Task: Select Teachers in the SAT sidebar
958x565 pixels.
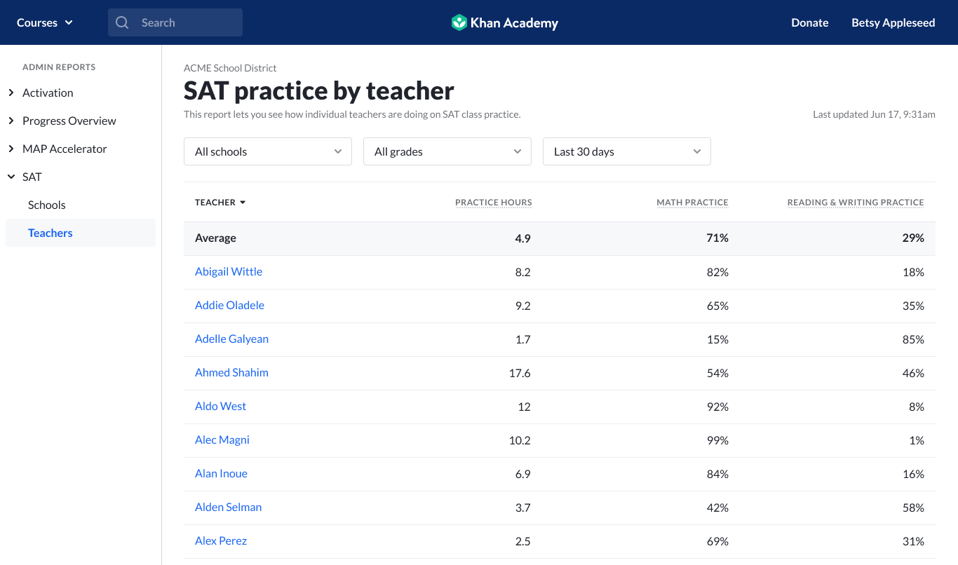Action: pos(50,233)
